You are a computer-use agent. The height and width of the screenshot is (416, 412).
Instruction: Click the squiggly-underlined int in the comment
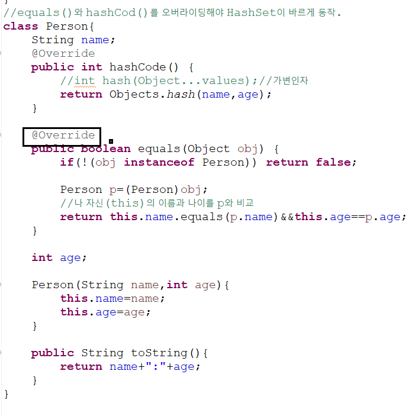point(85,80)
